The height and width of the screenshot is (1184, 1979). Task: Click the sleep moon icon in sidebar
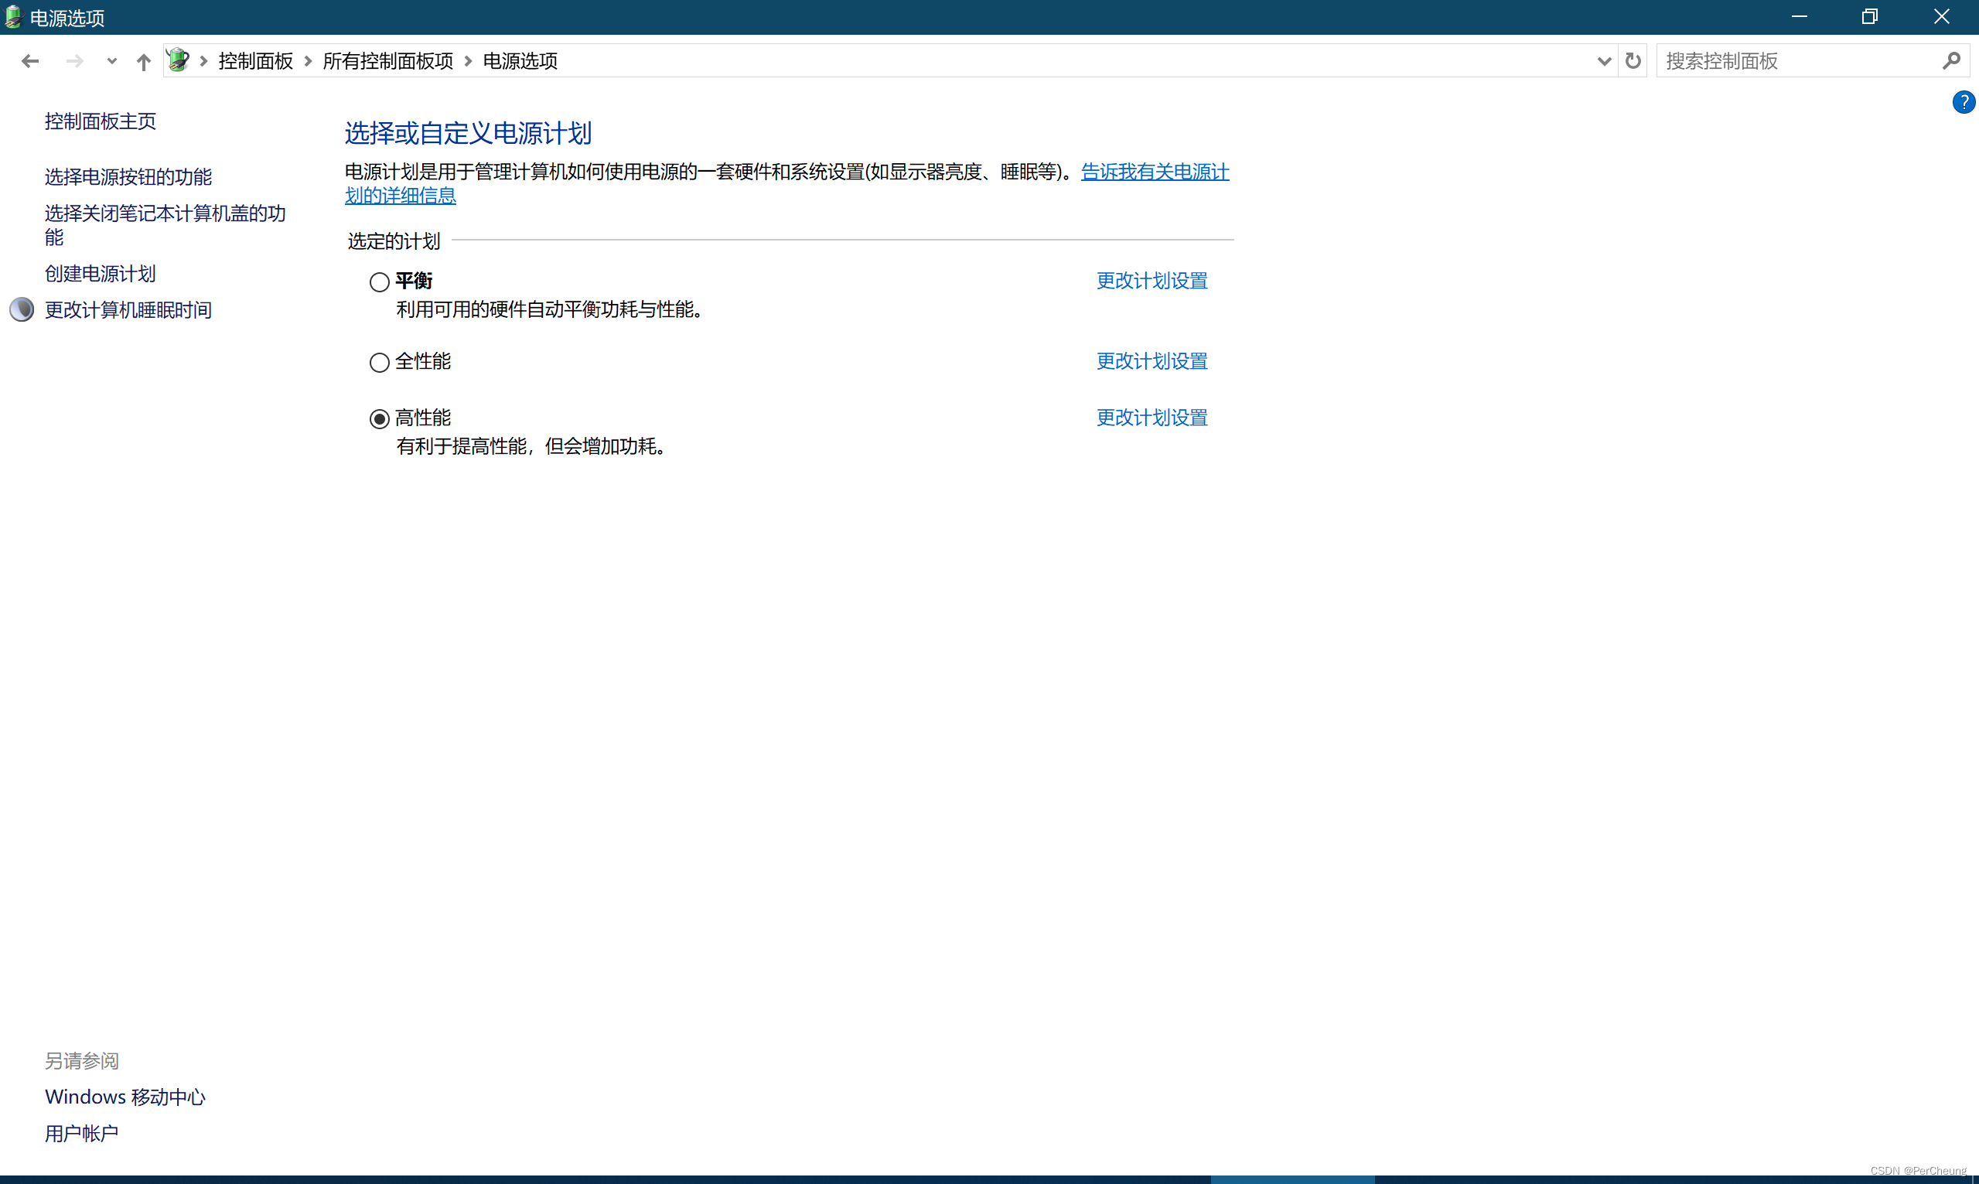[22, 309]
